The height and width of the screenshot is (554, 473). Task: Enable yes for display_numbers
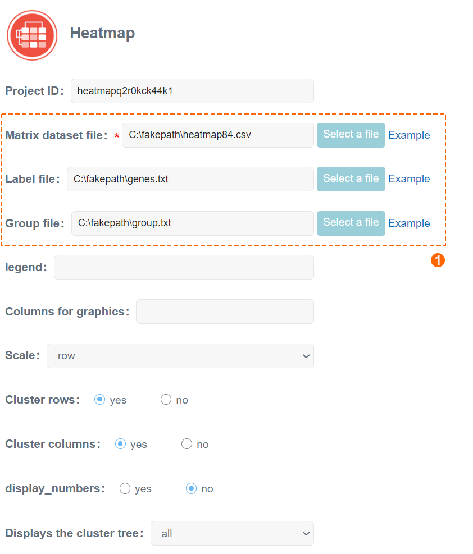pos(125,488)
